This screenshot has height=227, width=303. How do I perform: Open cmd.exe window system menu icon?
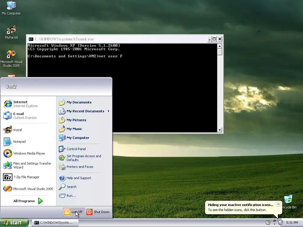tap(31, 39)
